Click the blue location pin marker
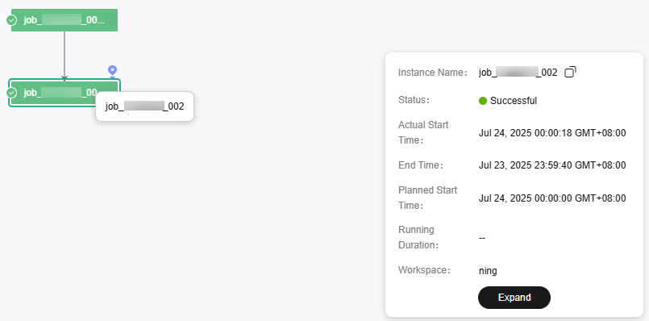This screenshot has width=649, height=321. (x=112, y=71)
